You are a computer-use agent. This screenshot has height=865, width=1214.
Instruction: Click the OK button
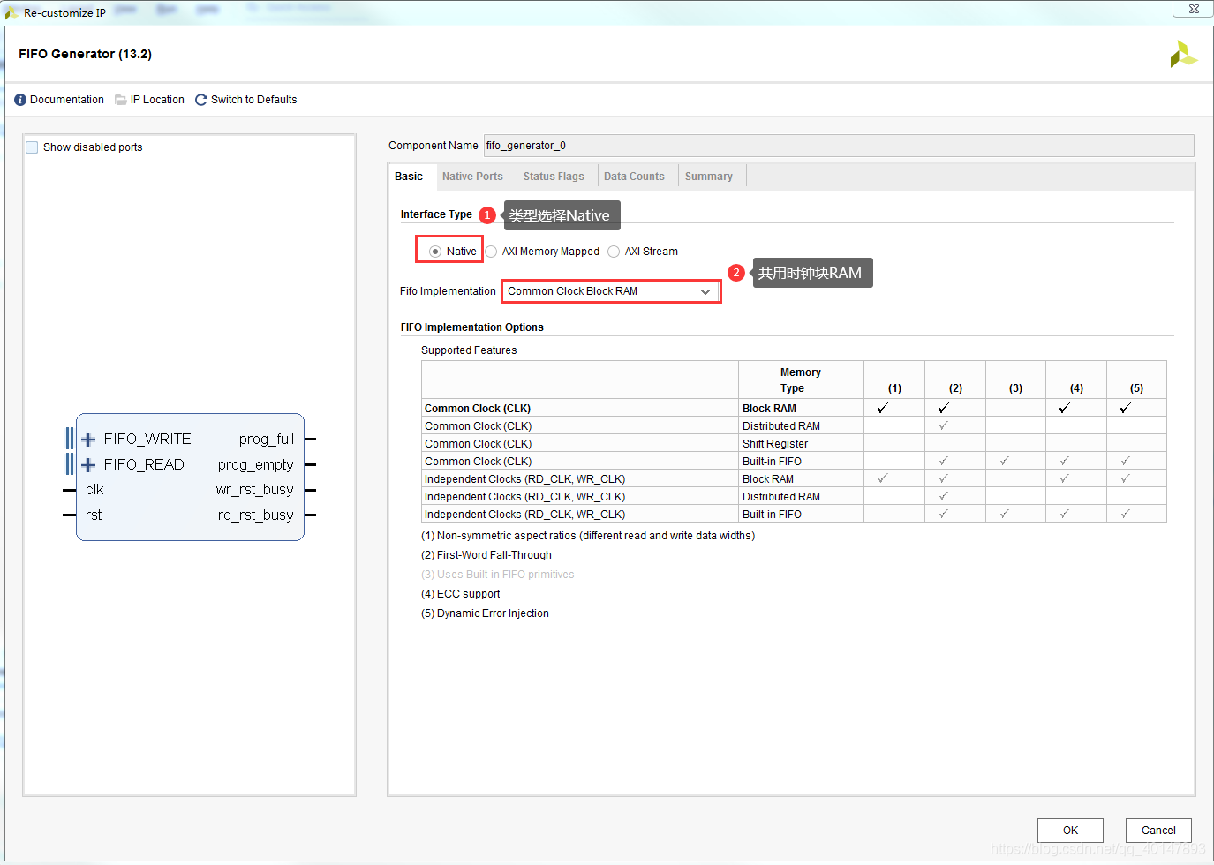pyautogui.click(x=1070, y=831)
